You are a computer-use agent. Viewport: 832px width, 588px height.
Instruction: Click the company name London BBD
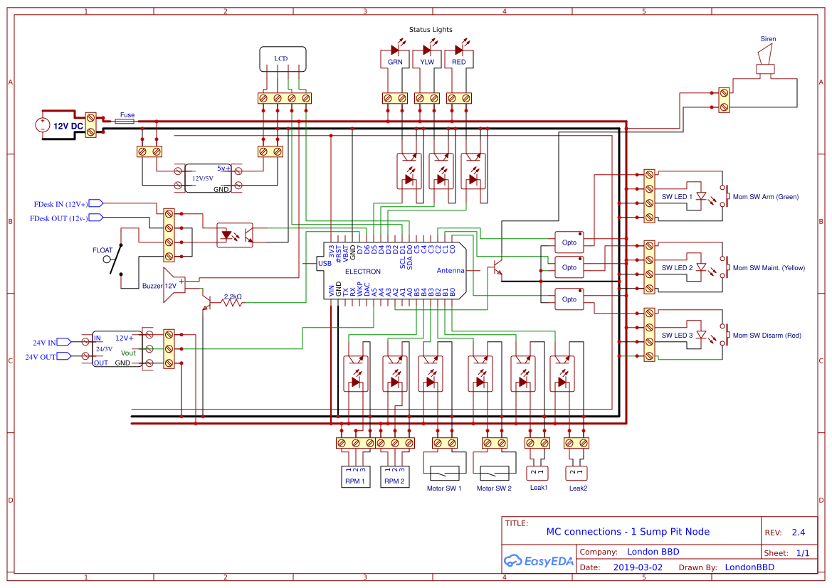click(x=653, y=552)
